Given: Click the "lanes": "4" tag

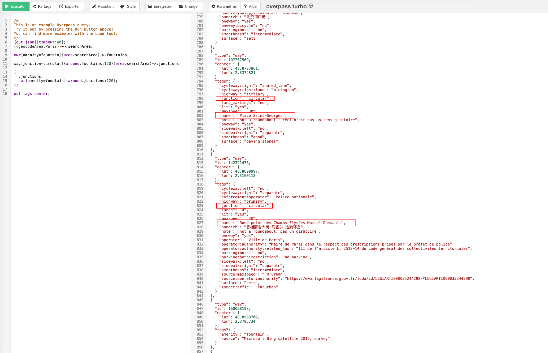Looking at the screenshot, I should pos(234,210).
